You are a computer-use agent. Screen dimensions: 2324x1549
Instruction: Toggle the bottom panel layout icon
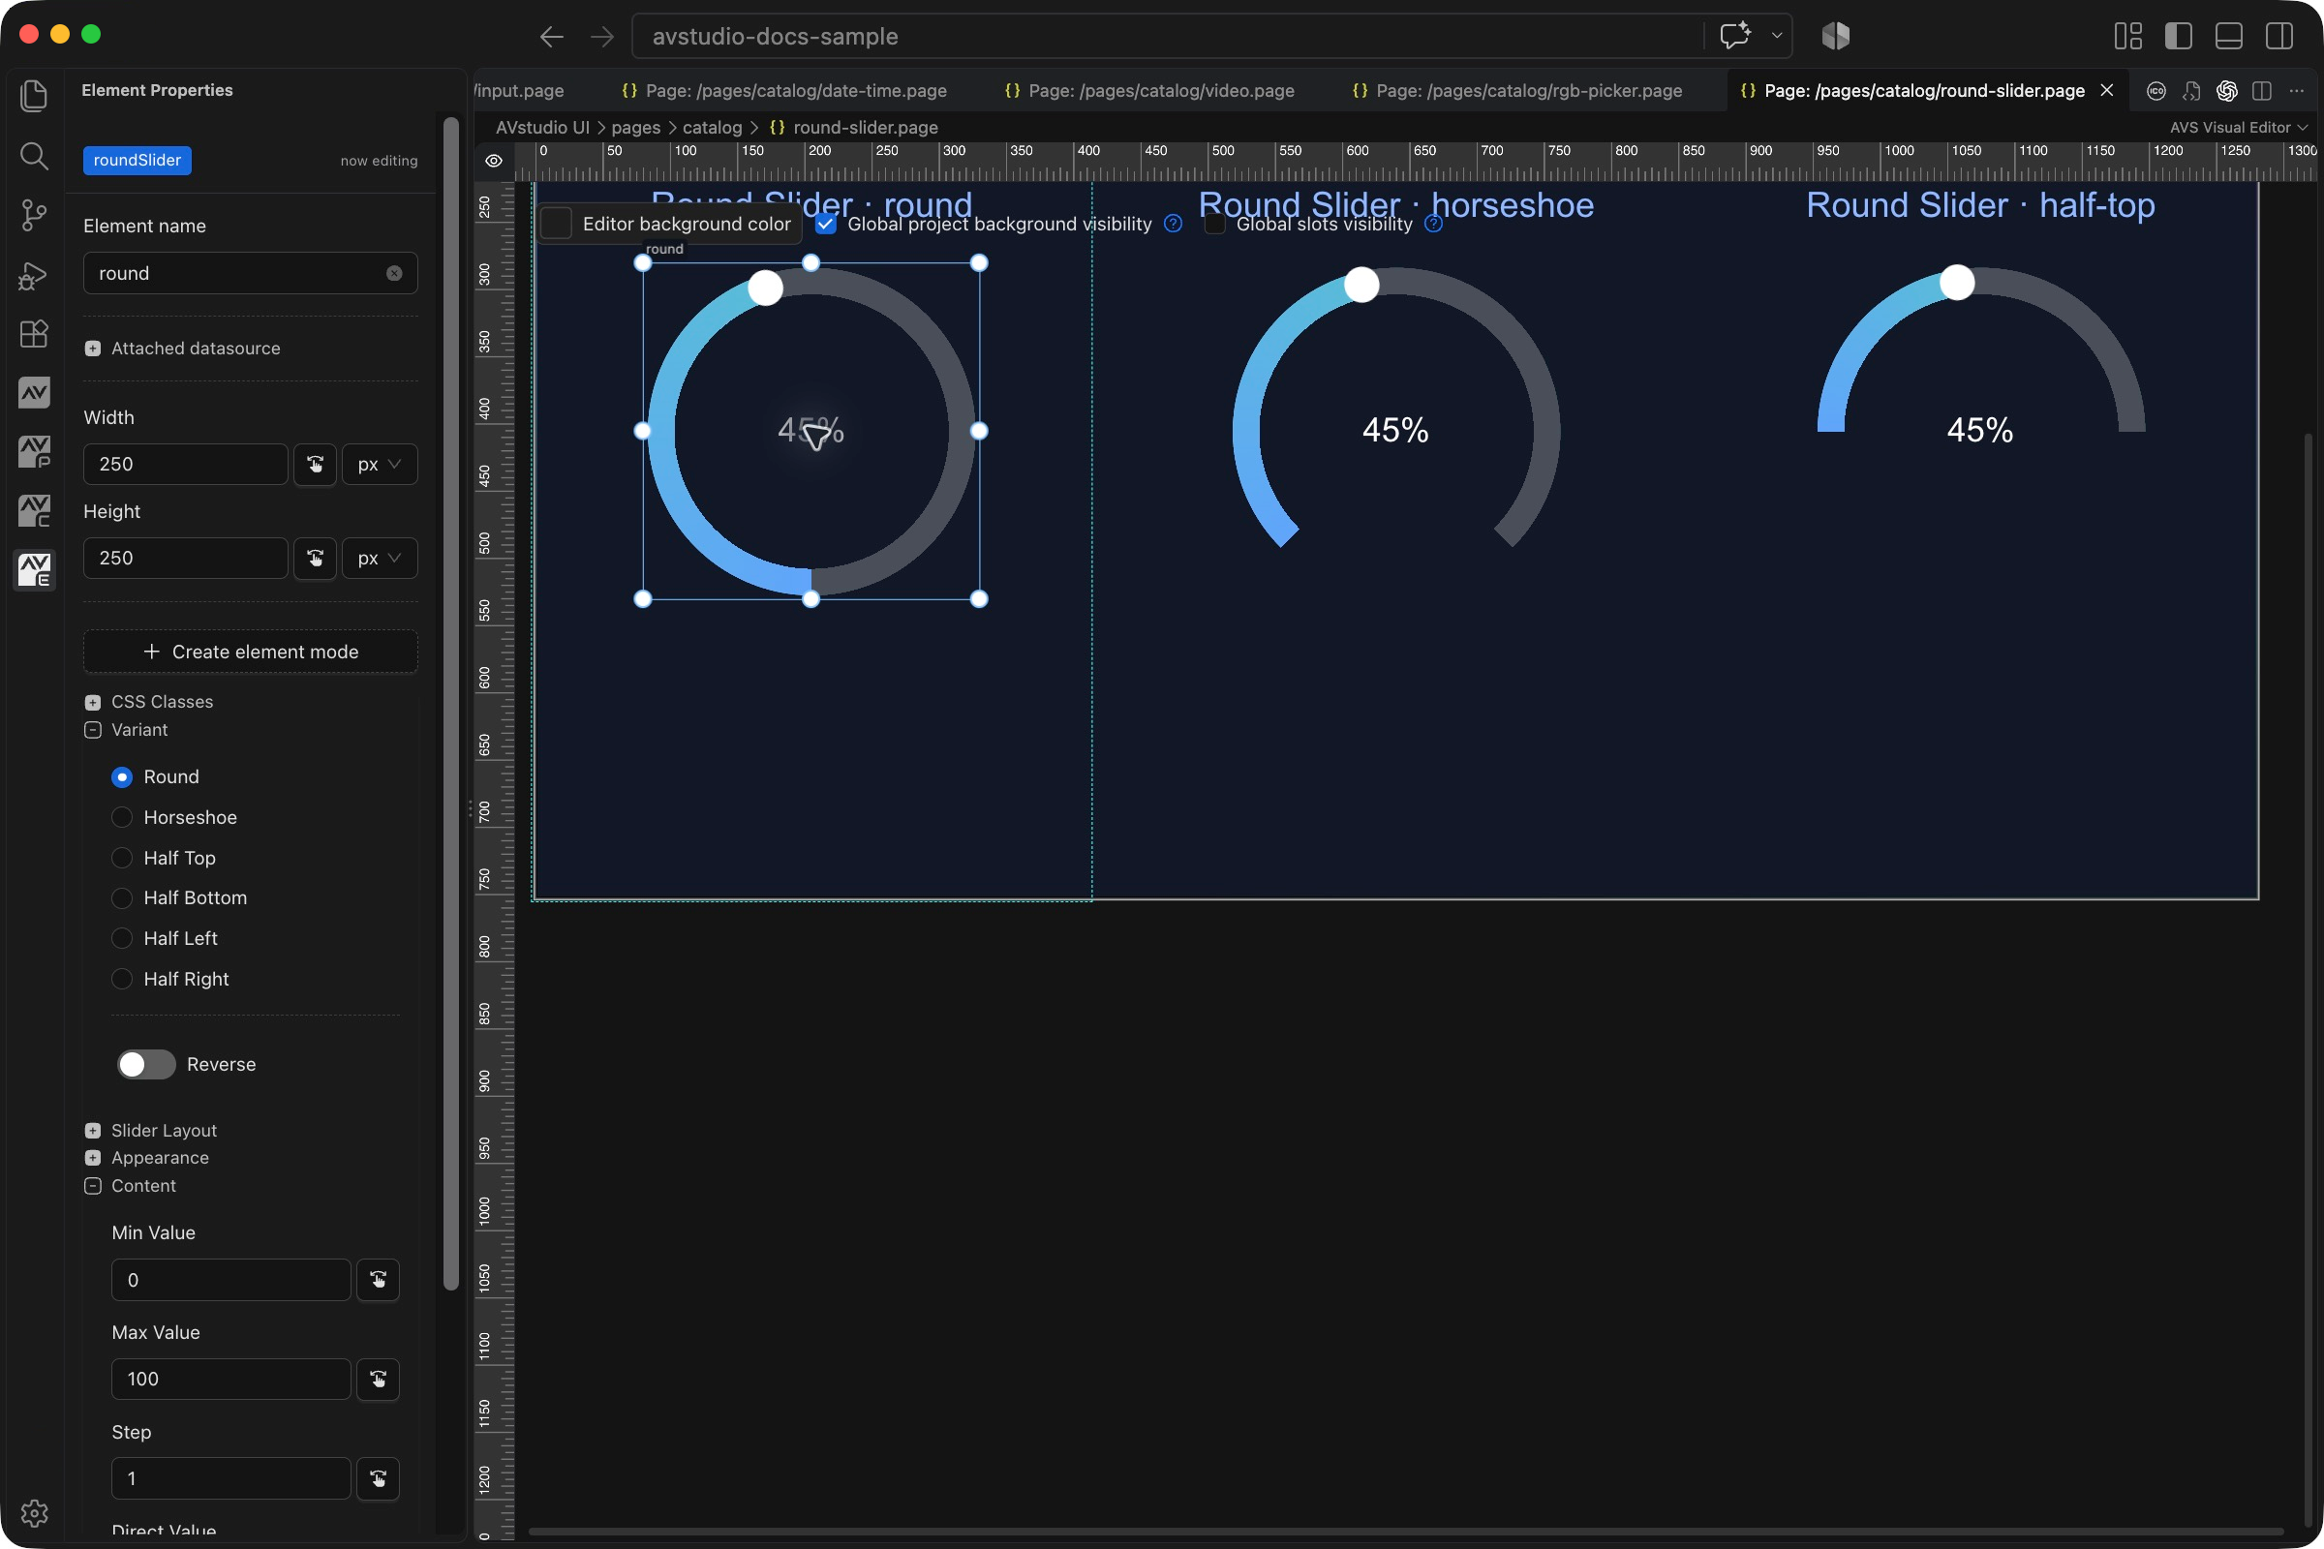pos(2228,36)
